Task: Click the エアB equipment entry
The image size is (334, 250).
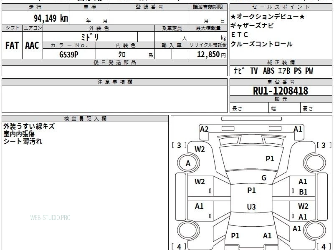Action: tap(284, 70)
